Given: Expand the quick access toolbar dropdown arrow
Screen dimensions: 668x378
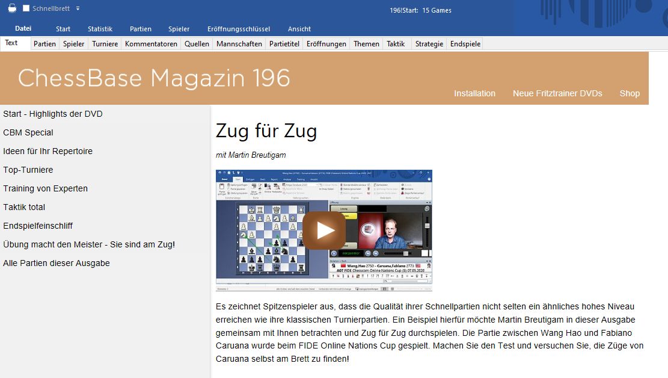Looking at the screenshot, I should 78,8.
